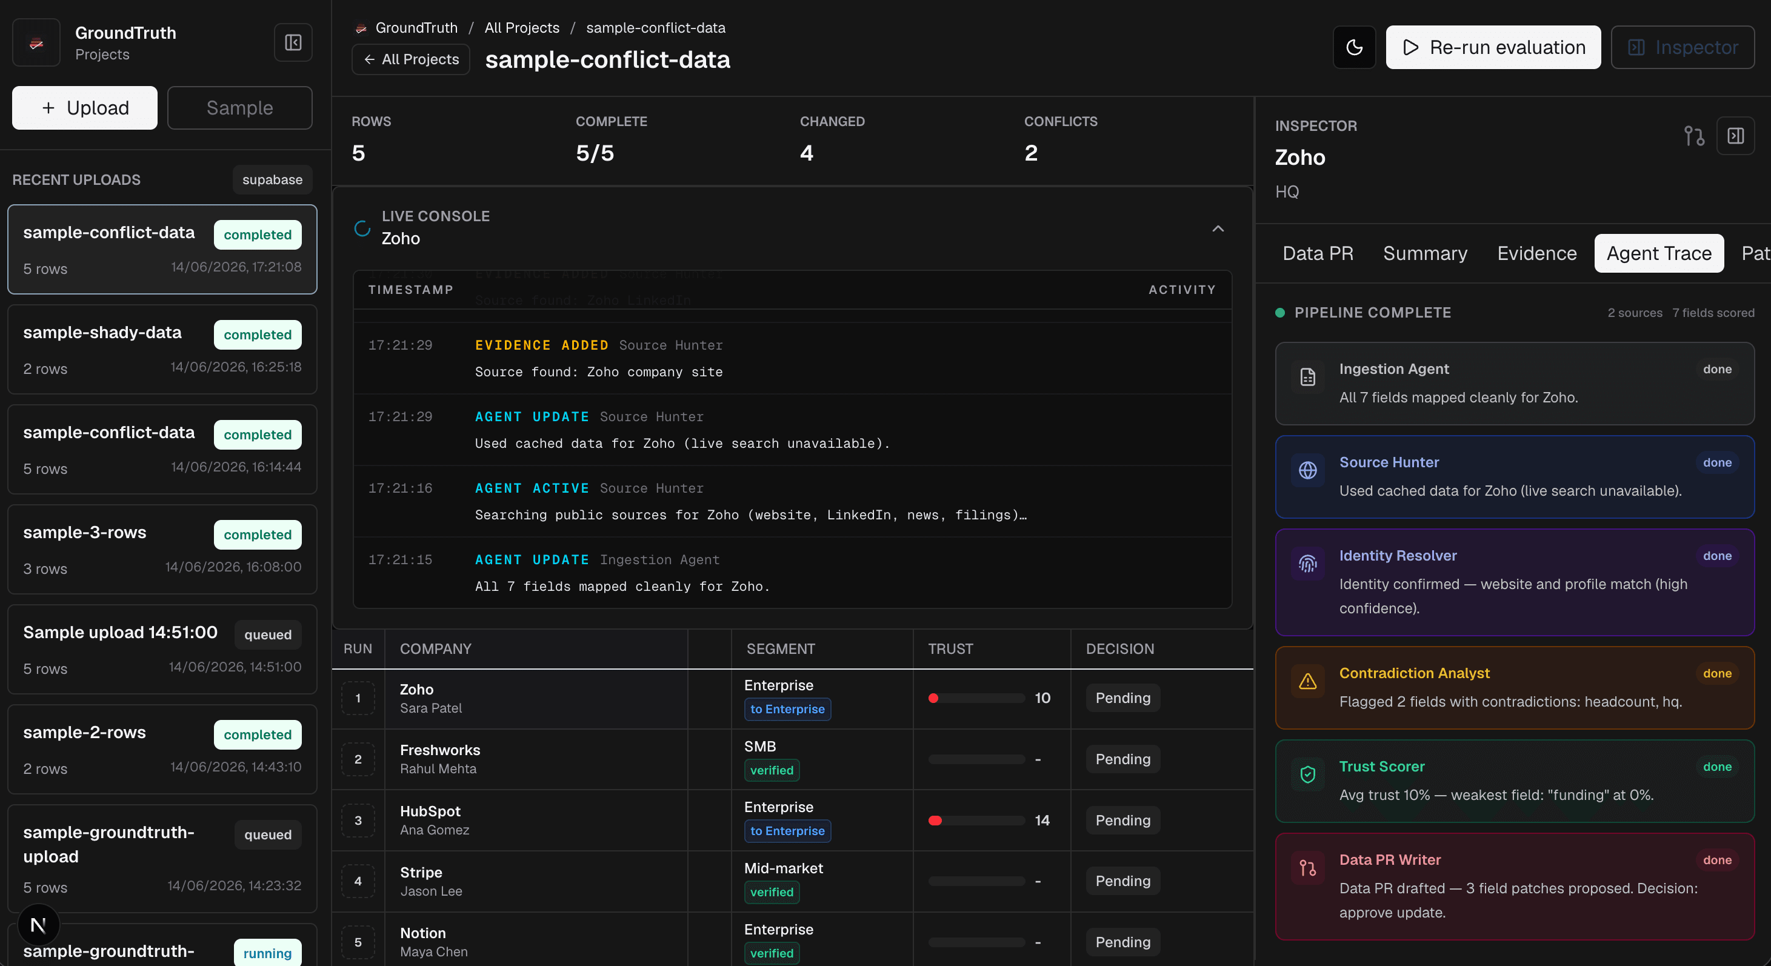Select the Agent Trace tab
The height and width of the screenshot is (966, 1771).
click(x=1659, y=254)
